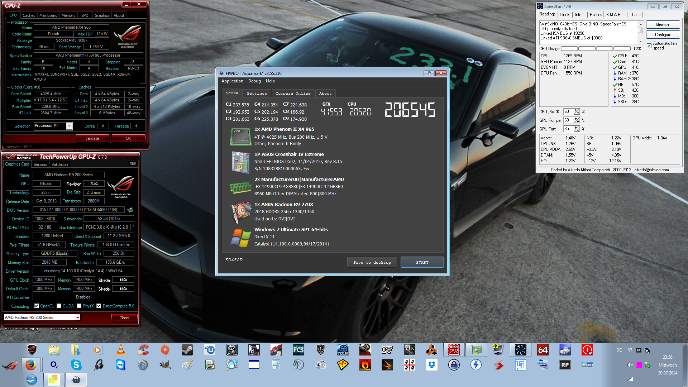688x387 pixels.
Task: Open the Far Cry 3 taskbar icon
Action: [298, 350]
